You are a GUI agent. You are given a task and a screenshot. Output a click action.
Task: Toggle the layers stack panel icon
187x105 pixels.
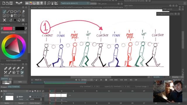(x=38, y=3)
